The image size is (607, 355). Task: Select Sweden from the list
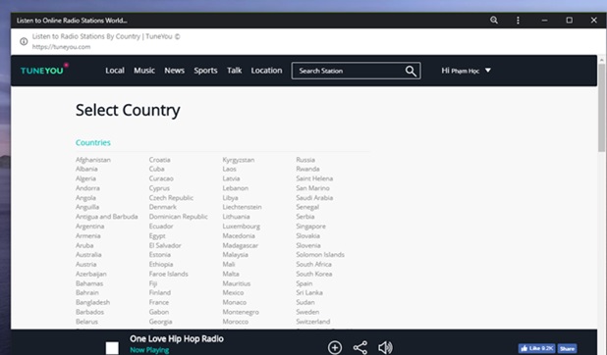[x=307, y=312]
